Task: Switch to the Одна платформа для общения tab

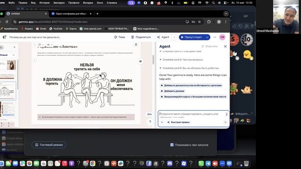Action: [71, 14]
